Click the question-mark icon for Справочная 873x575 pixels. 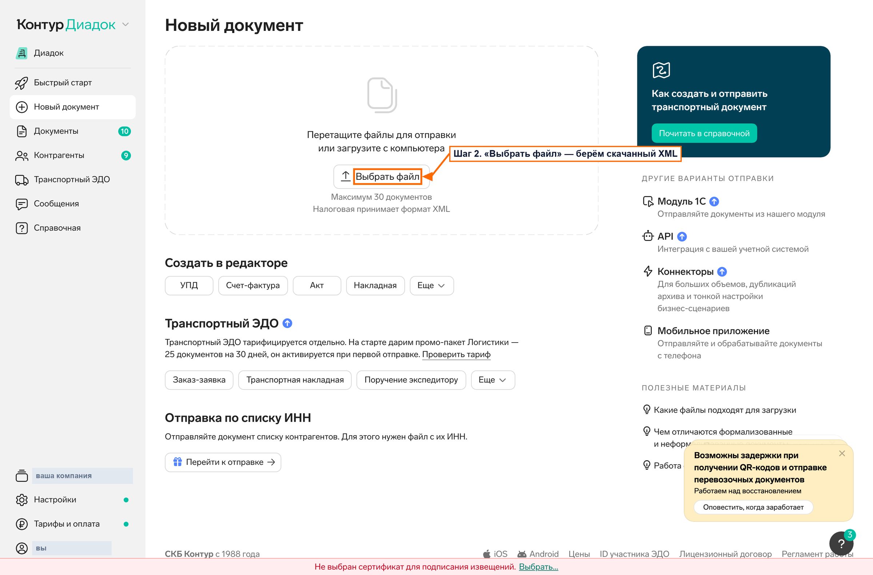(22, 228)
